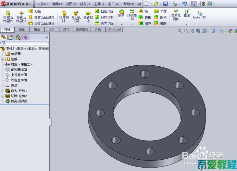Select the 旋转切除 revolved cut tool
237x171 pixels.
pos(88,17)
